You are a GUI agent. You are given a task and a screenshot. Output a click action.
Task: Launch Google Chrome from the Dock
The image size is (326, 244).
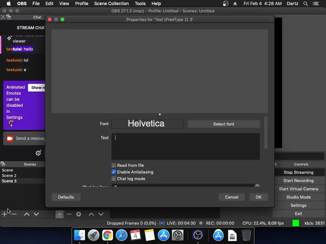tap(108, 235)
